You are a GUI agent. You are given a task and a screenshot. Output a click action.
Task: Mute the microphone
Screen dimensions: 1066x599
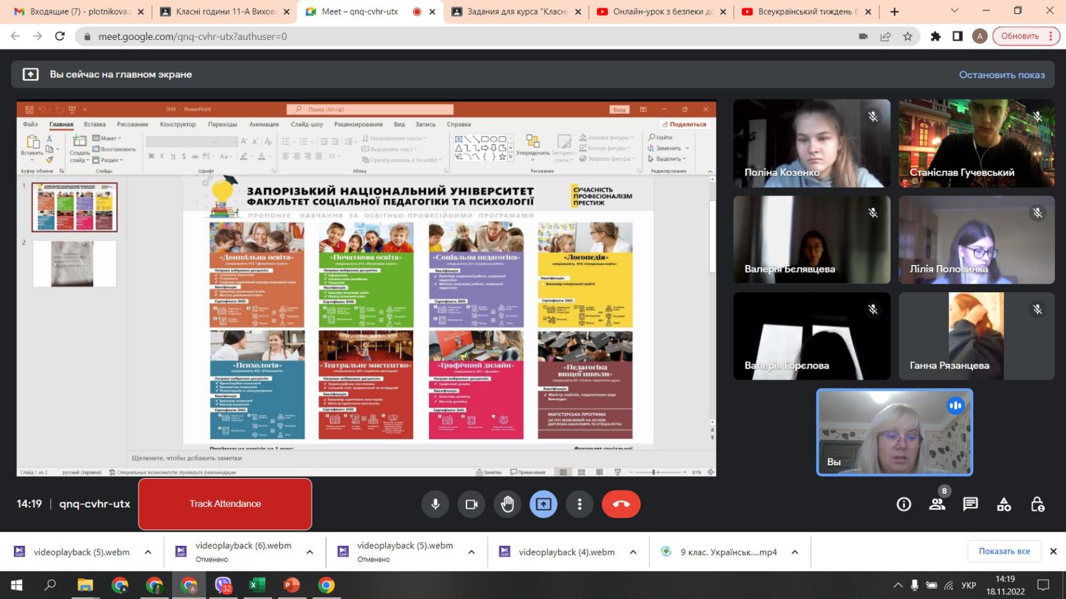click(x=435, y=504)
